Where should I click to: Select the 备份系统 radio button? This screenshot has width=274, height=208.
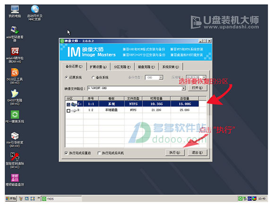93,78
